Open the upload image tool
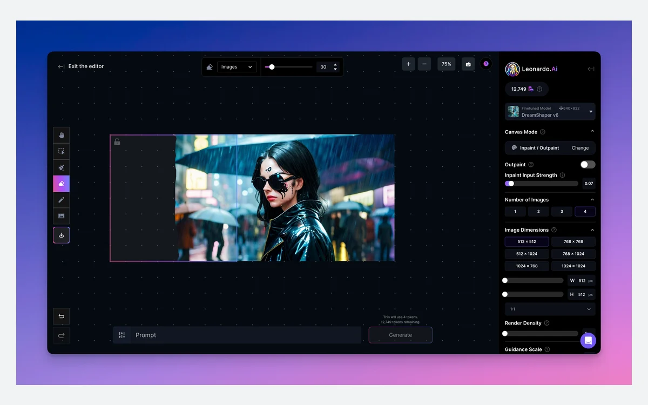 coord(61,216)
